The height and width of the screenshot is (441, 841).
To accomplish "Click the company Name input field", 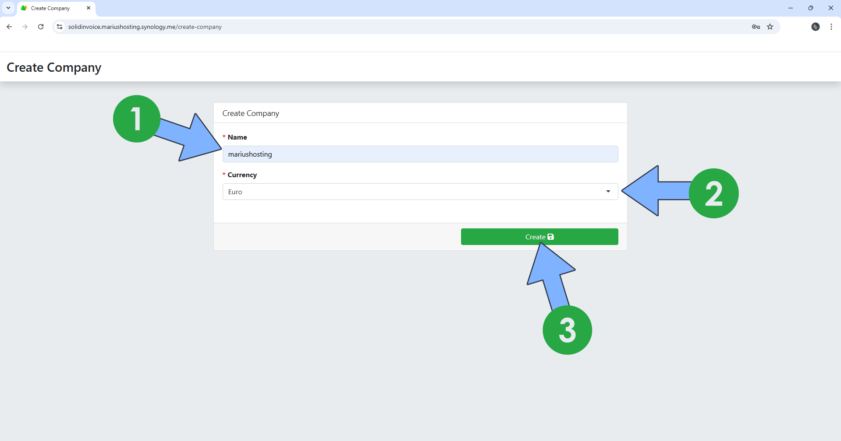I will [420, 154].
